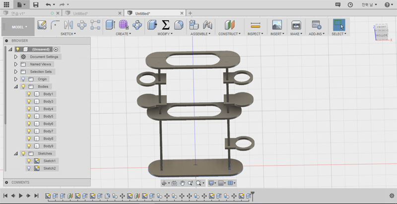This screenshot has width=397, height=204.
Task: Play the design timeline
Action: pyautogui.click(x=21, y=196)
